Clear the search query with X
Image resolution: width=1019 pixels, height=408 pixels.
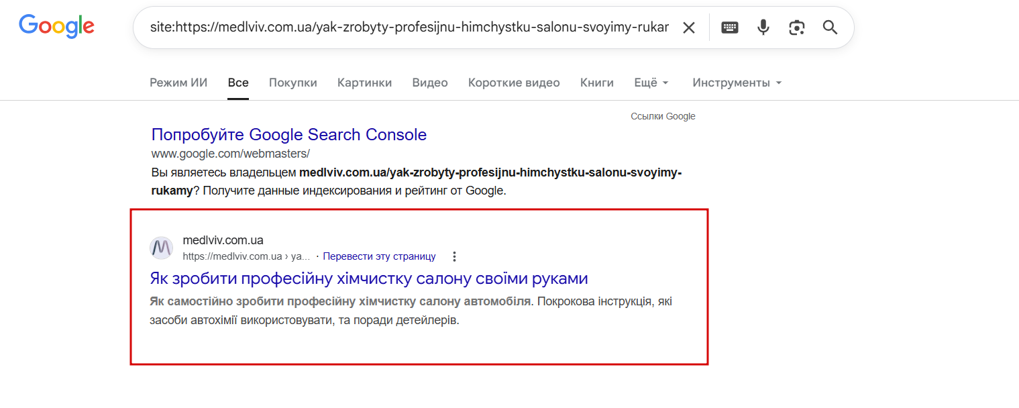point(689,28)
